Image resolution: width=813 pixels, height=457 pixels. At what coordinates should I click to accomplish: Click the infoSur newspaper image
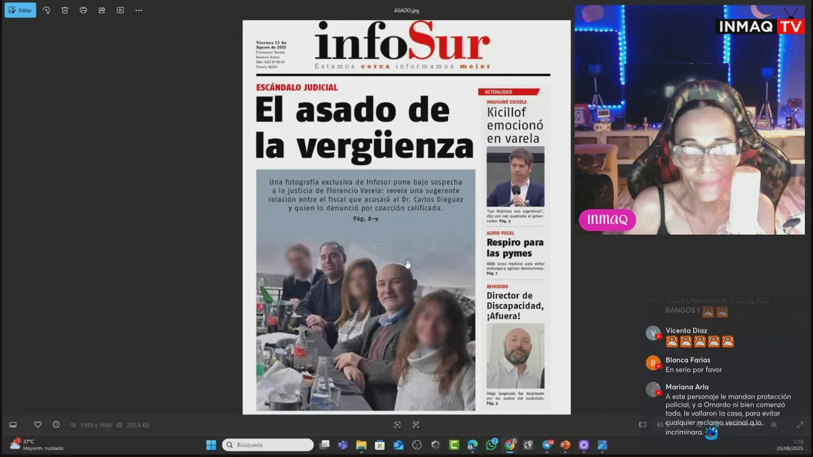pyautogui.click(x=406, y=217)
